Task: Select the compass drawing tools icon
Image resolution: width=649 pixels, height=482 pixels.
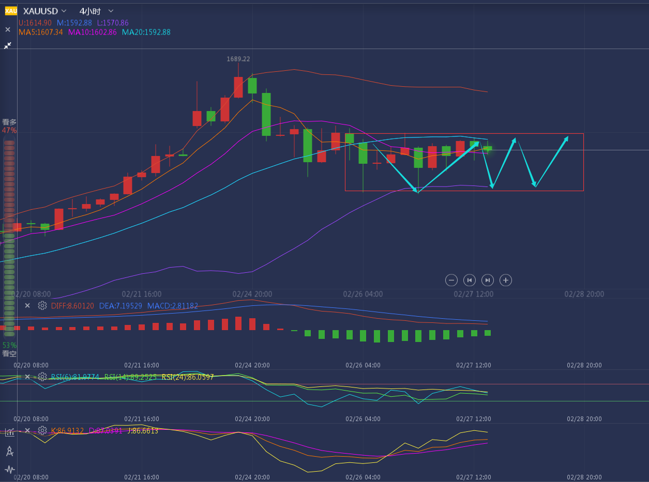Action: point(9,451)
